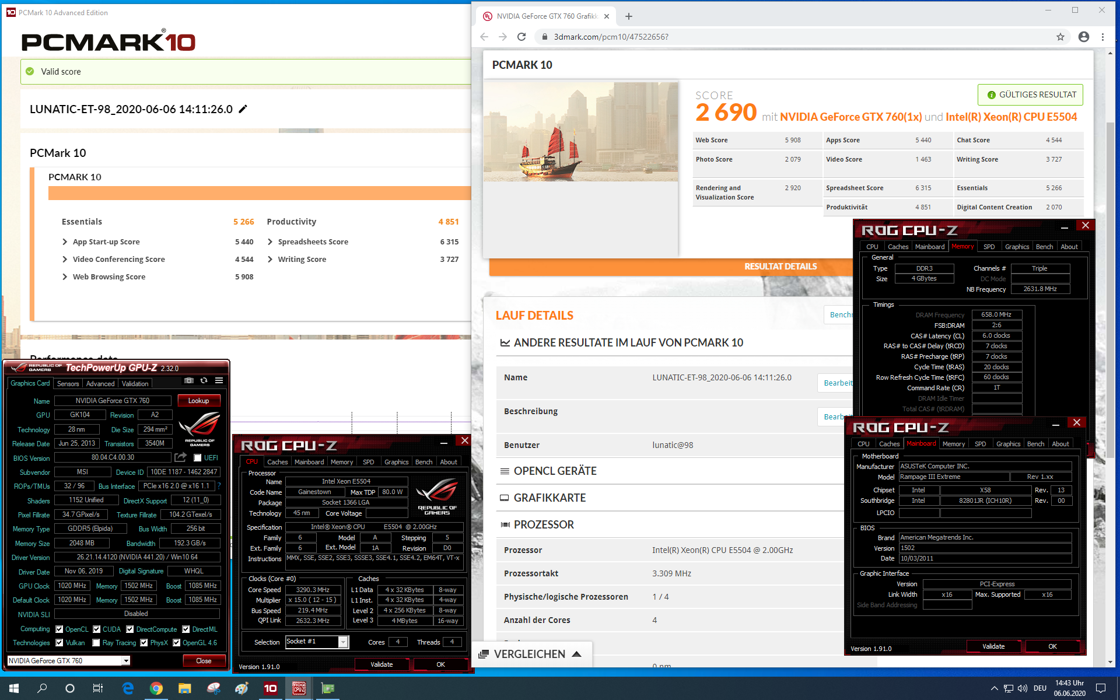This screenshot has width=1120, height=700.
Task: Launch Microsoft Edge from the taskbar
Action: (x=128, y=688)
